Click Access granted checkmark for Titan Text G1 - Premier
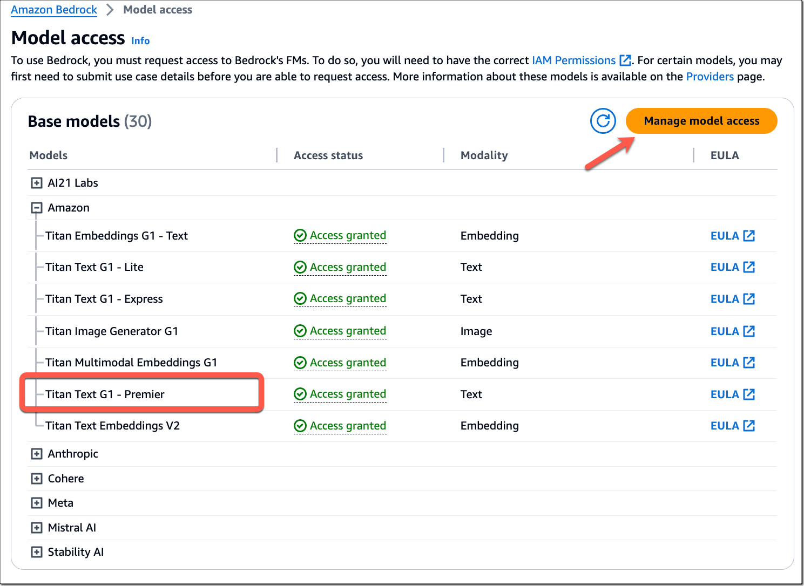Viewport: 804px width, 586px height. [x=300, y=394]
